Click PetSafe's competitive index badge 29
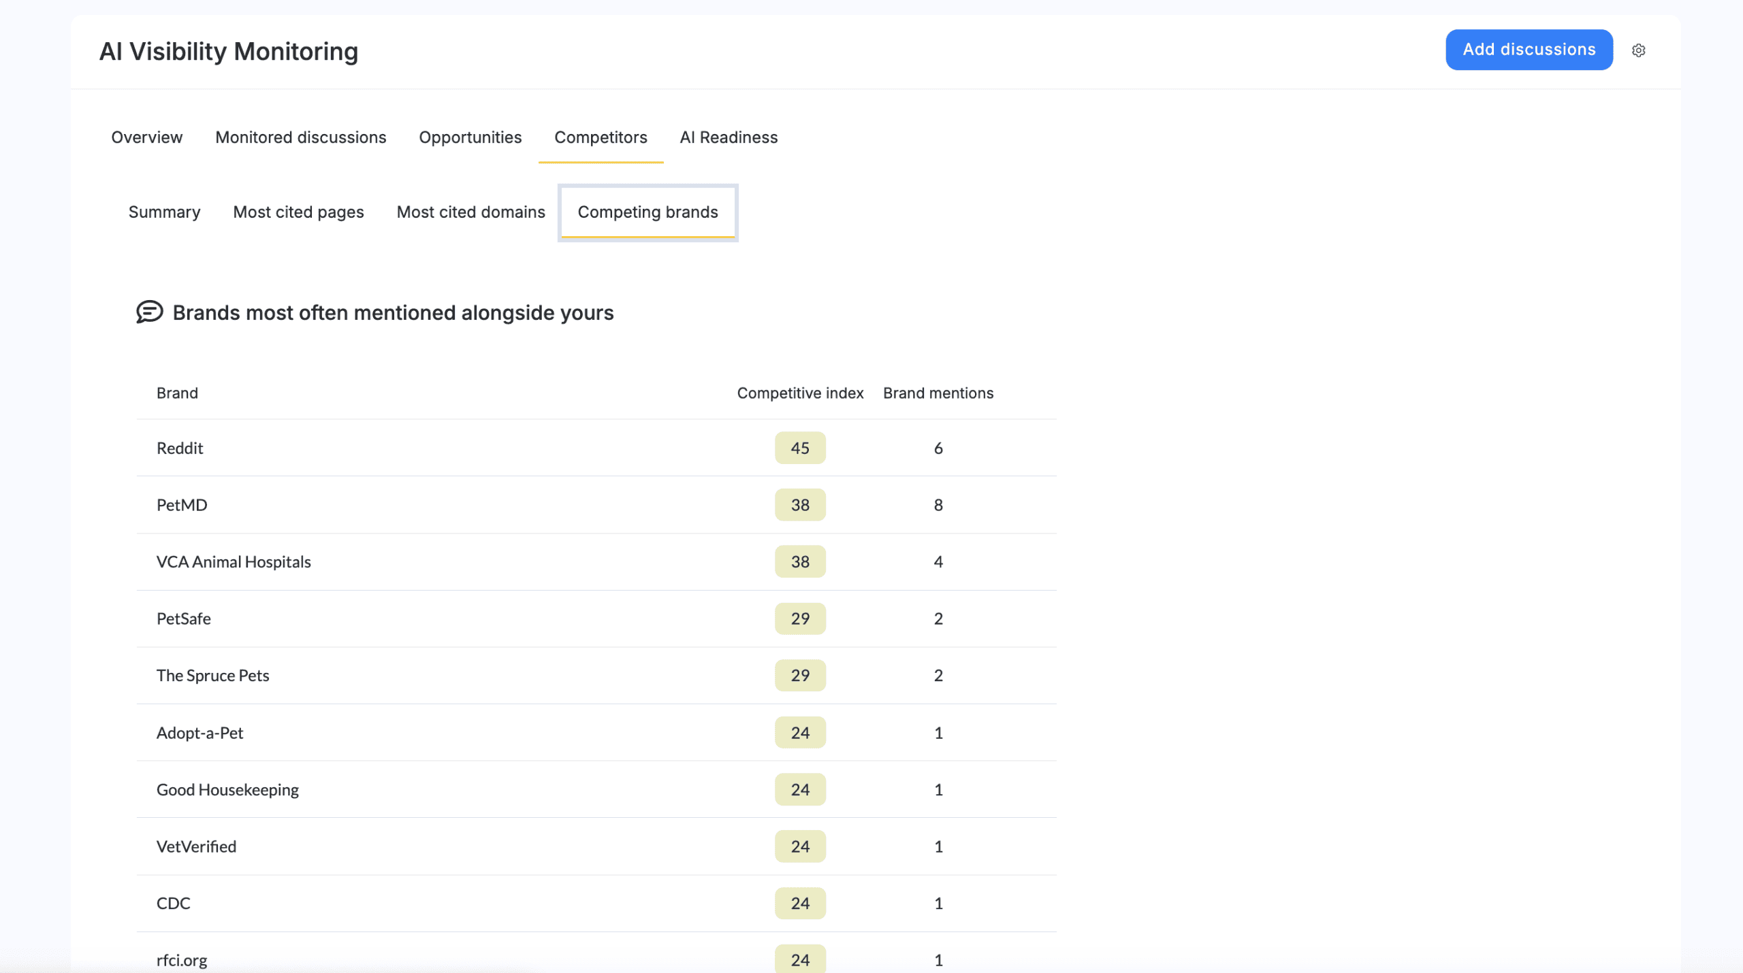Viewport: 1743px width, 973px height. pos(800,619)
